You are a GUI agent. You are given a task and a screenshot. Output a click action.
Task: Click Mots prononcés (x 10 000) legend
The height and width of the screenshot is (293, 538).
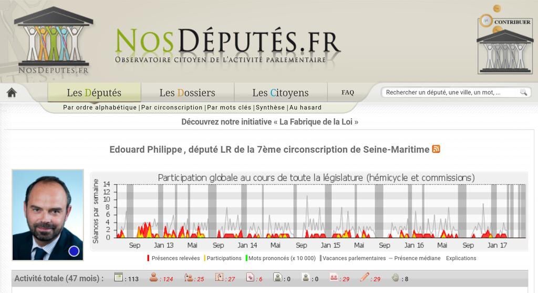tap(281, 258)
